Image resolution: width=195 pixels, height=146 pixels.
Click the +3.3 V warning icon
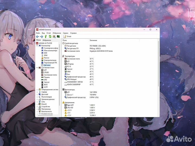66,110
